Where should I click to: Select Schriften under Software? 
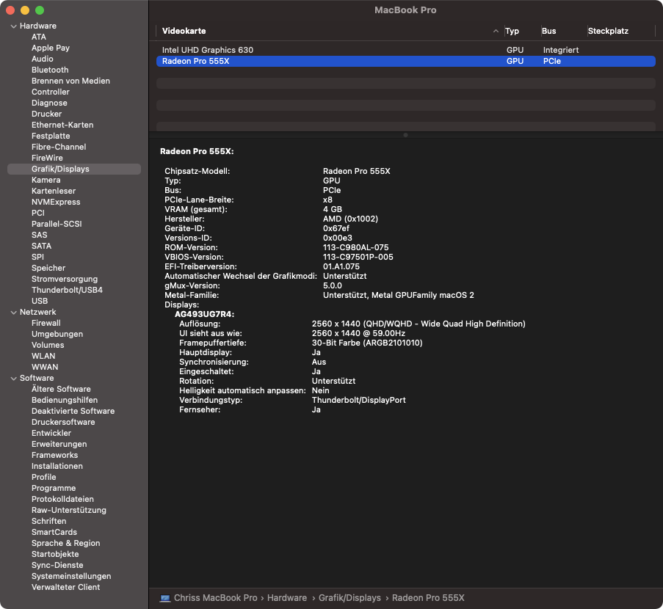tap(48, 521)
